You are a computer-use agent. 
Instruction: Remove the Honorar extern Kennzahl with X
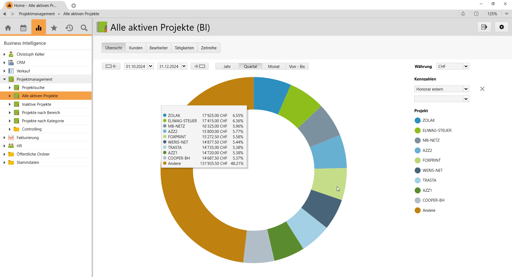click(x=482, y=89)
